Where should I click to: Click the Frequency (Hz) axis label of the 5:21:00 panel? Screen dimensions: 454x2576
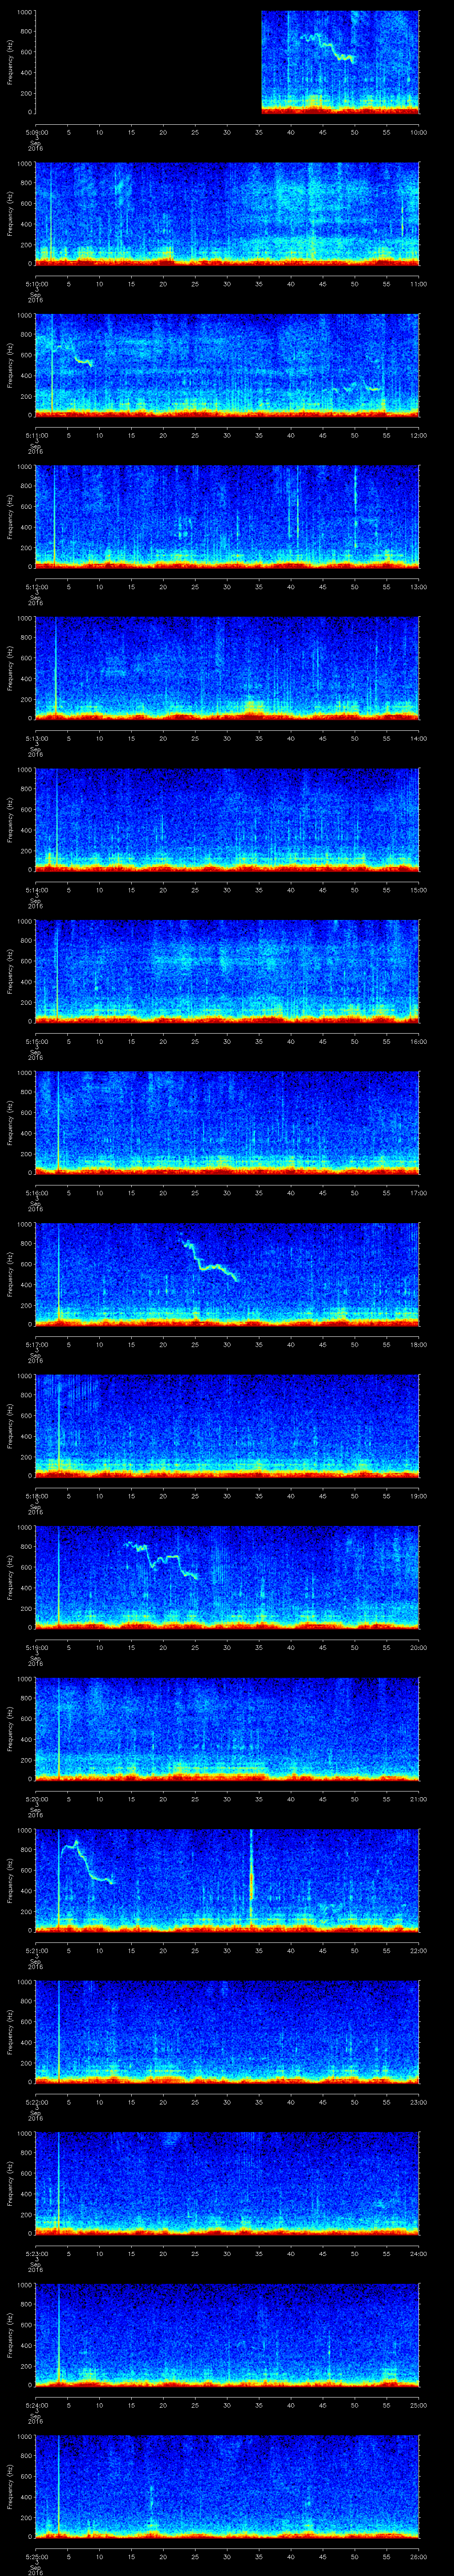click(x=11, y=1880)
